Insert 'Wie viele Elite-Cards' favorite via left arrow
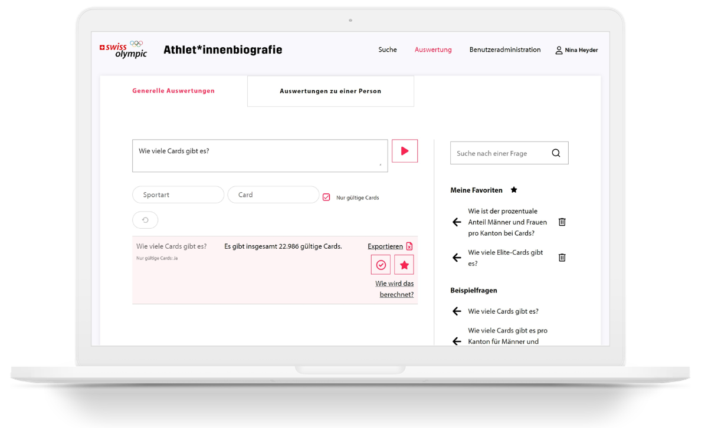Viewport: 708px width, 428px height. click(457, 258)
